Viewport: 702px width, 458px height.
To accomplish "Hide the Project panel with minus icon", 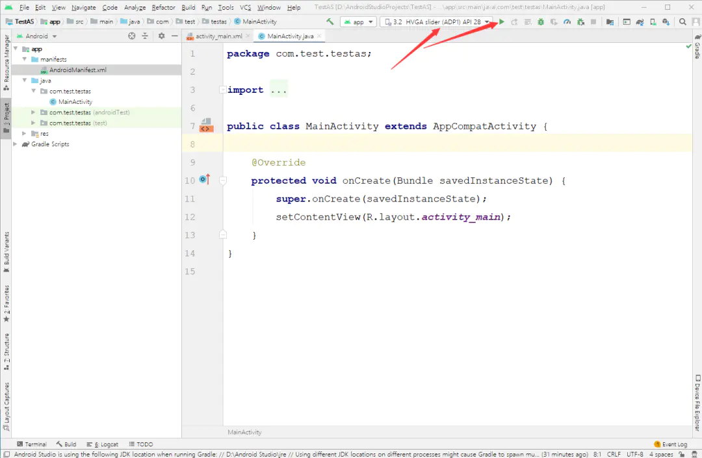I will point(175,36).
